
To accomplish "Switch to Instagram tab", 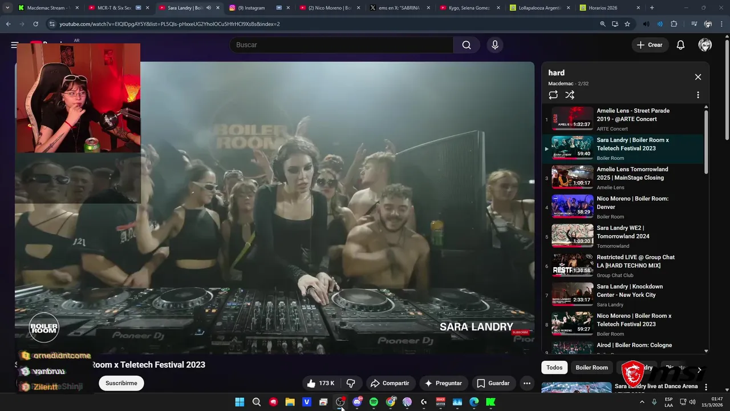I will point(259,8).
